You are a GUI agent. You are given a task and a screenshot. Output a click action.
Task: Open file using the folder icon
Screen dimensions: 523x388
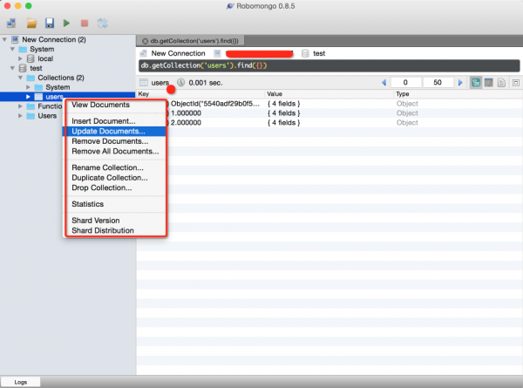click(x=31, y=23)
